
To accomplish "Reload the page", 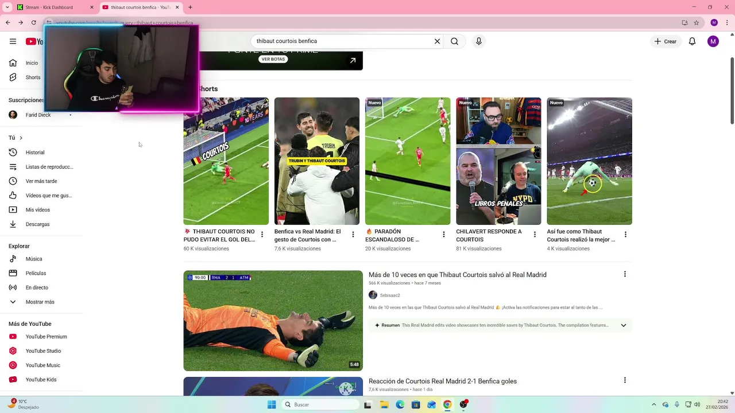I will click(x=33, y=22).
